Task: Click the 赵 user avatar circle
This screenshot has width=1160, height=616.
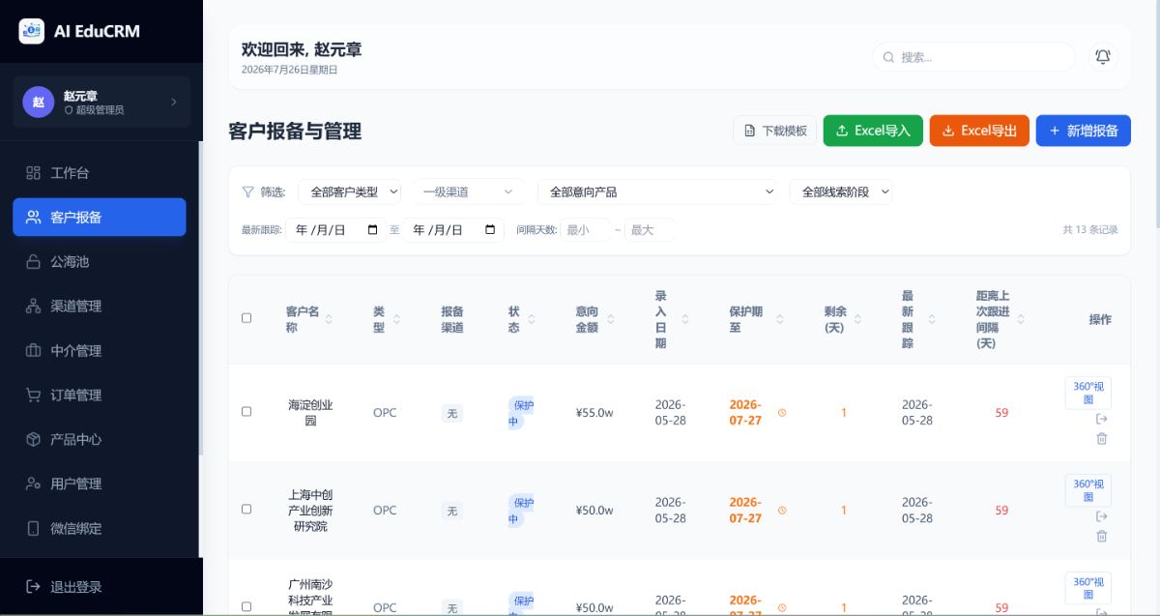Action: coord(39,102)
